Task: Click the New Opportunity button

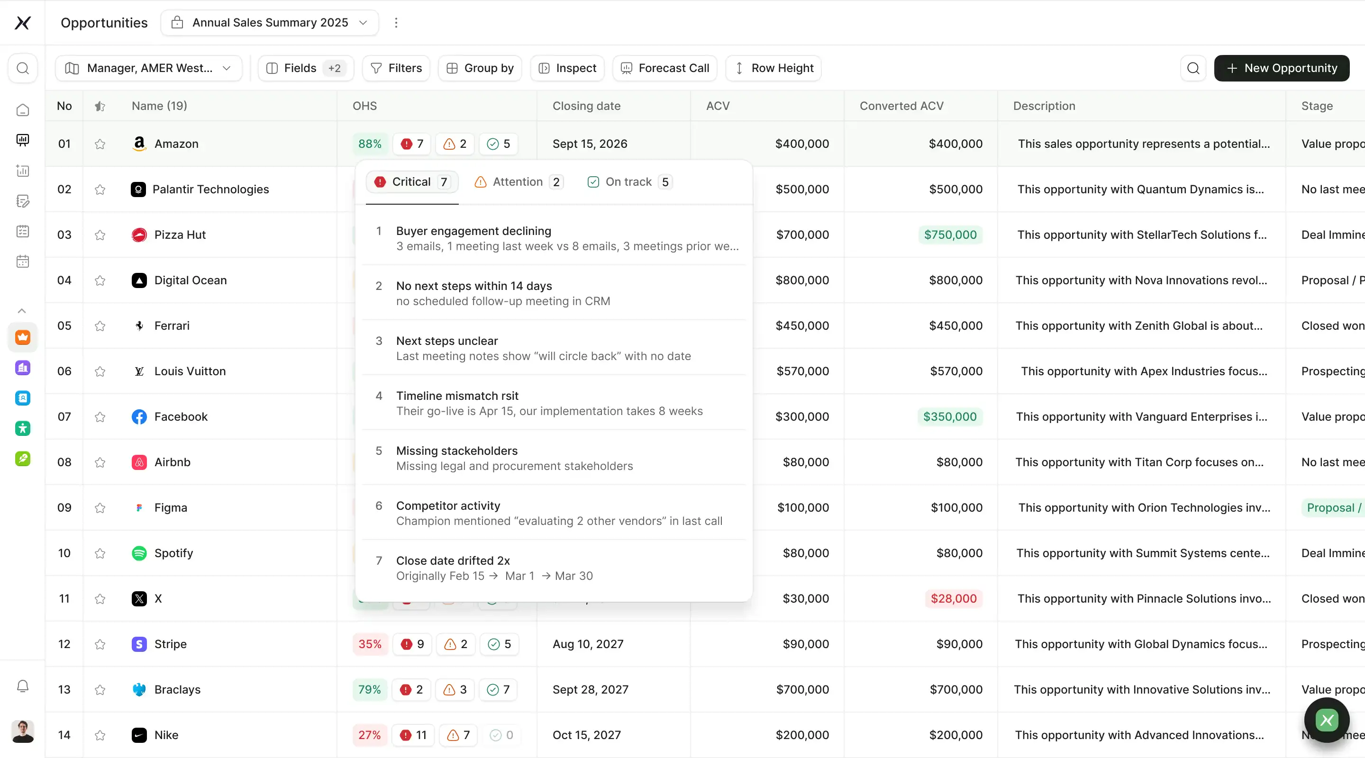Action: (x=1282, y=68)
